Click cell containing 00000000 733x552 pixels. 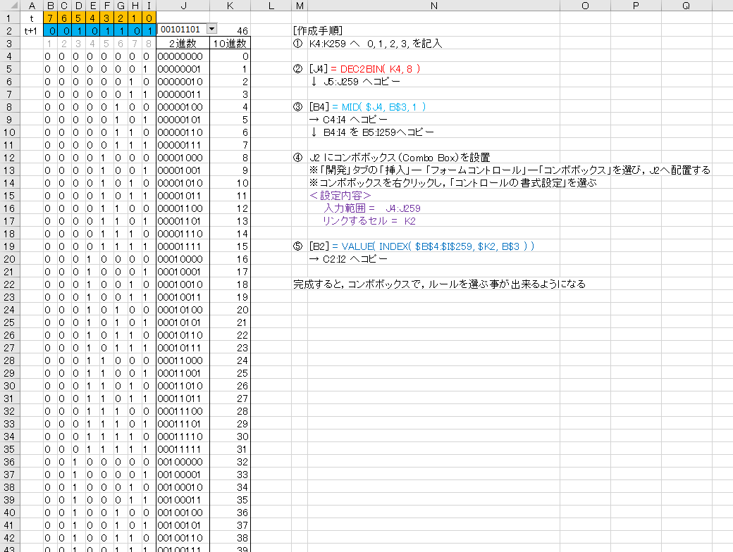183,56
